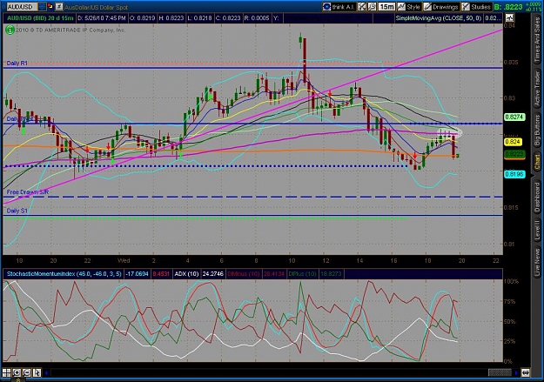Open the Drawings menu
The image size is (544, 382).
441,7
